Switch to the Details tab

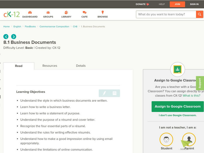(x=81, y=66)
